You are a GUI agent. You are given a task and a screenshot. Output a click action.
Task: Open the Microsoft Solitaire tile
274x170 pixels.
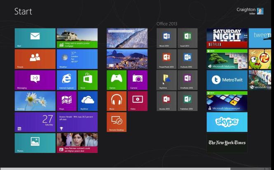pos(260,80)
